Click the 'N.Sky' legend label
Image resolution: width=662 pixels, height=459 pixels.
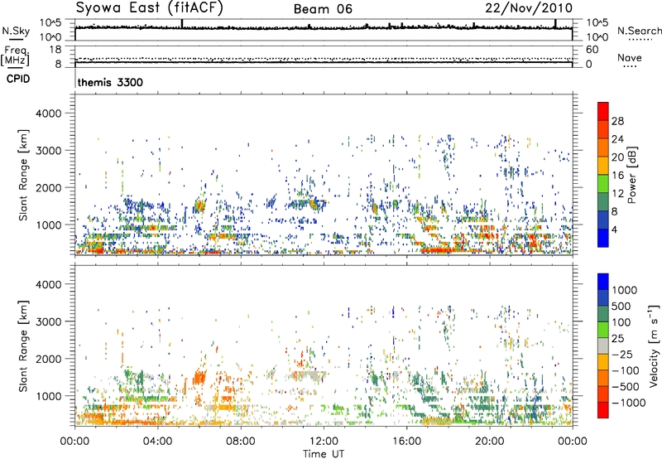16,31
